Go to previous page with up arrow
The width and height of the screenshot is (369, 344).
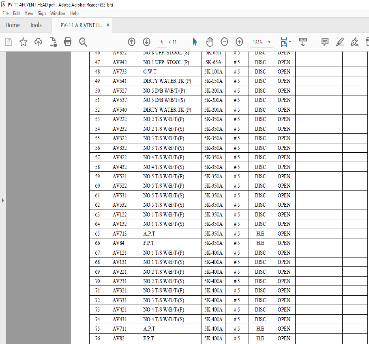(x=131, y=42)
